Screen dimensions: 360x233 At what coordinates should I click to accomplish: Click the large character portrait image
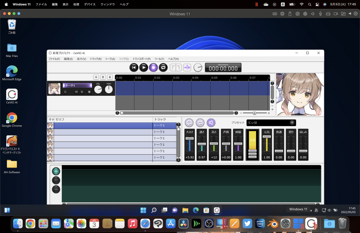click(x=300, y=95)
